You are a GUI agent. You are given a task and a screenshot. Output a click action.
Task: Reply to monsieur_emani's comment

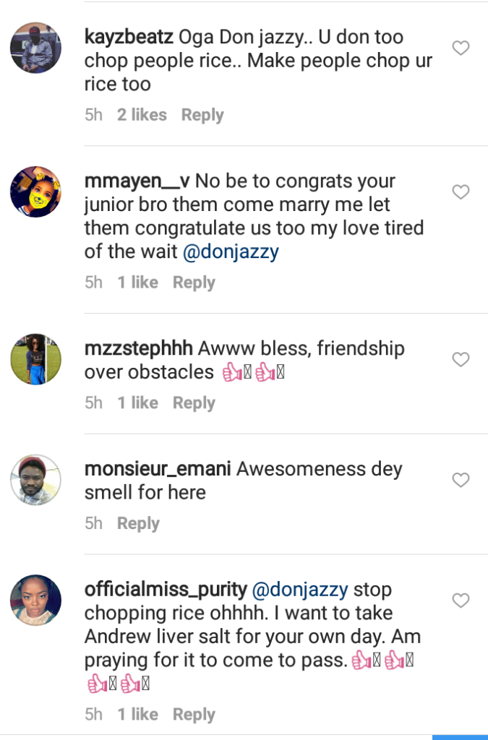138,523
